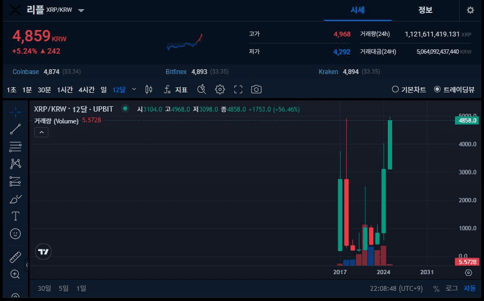Select the 일 daily interval

click(x=104, y=90)
